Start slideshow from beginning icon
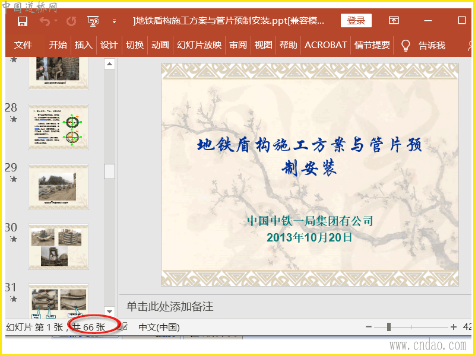 (x=93, y=21)
